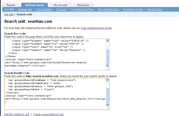Click the 'Search Results Code' label

[17, 73]
